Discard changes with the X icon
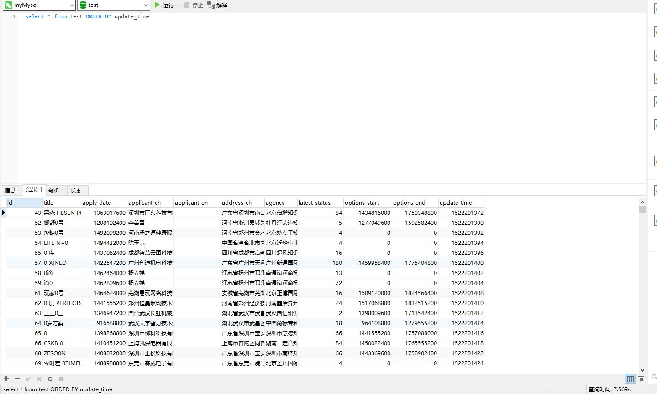 point(39,379)
